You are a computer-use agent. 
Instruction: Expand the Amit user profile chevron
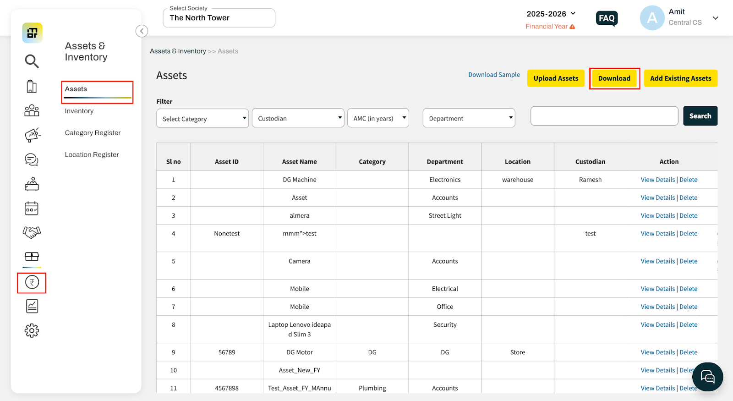click(x=716, y=18)
